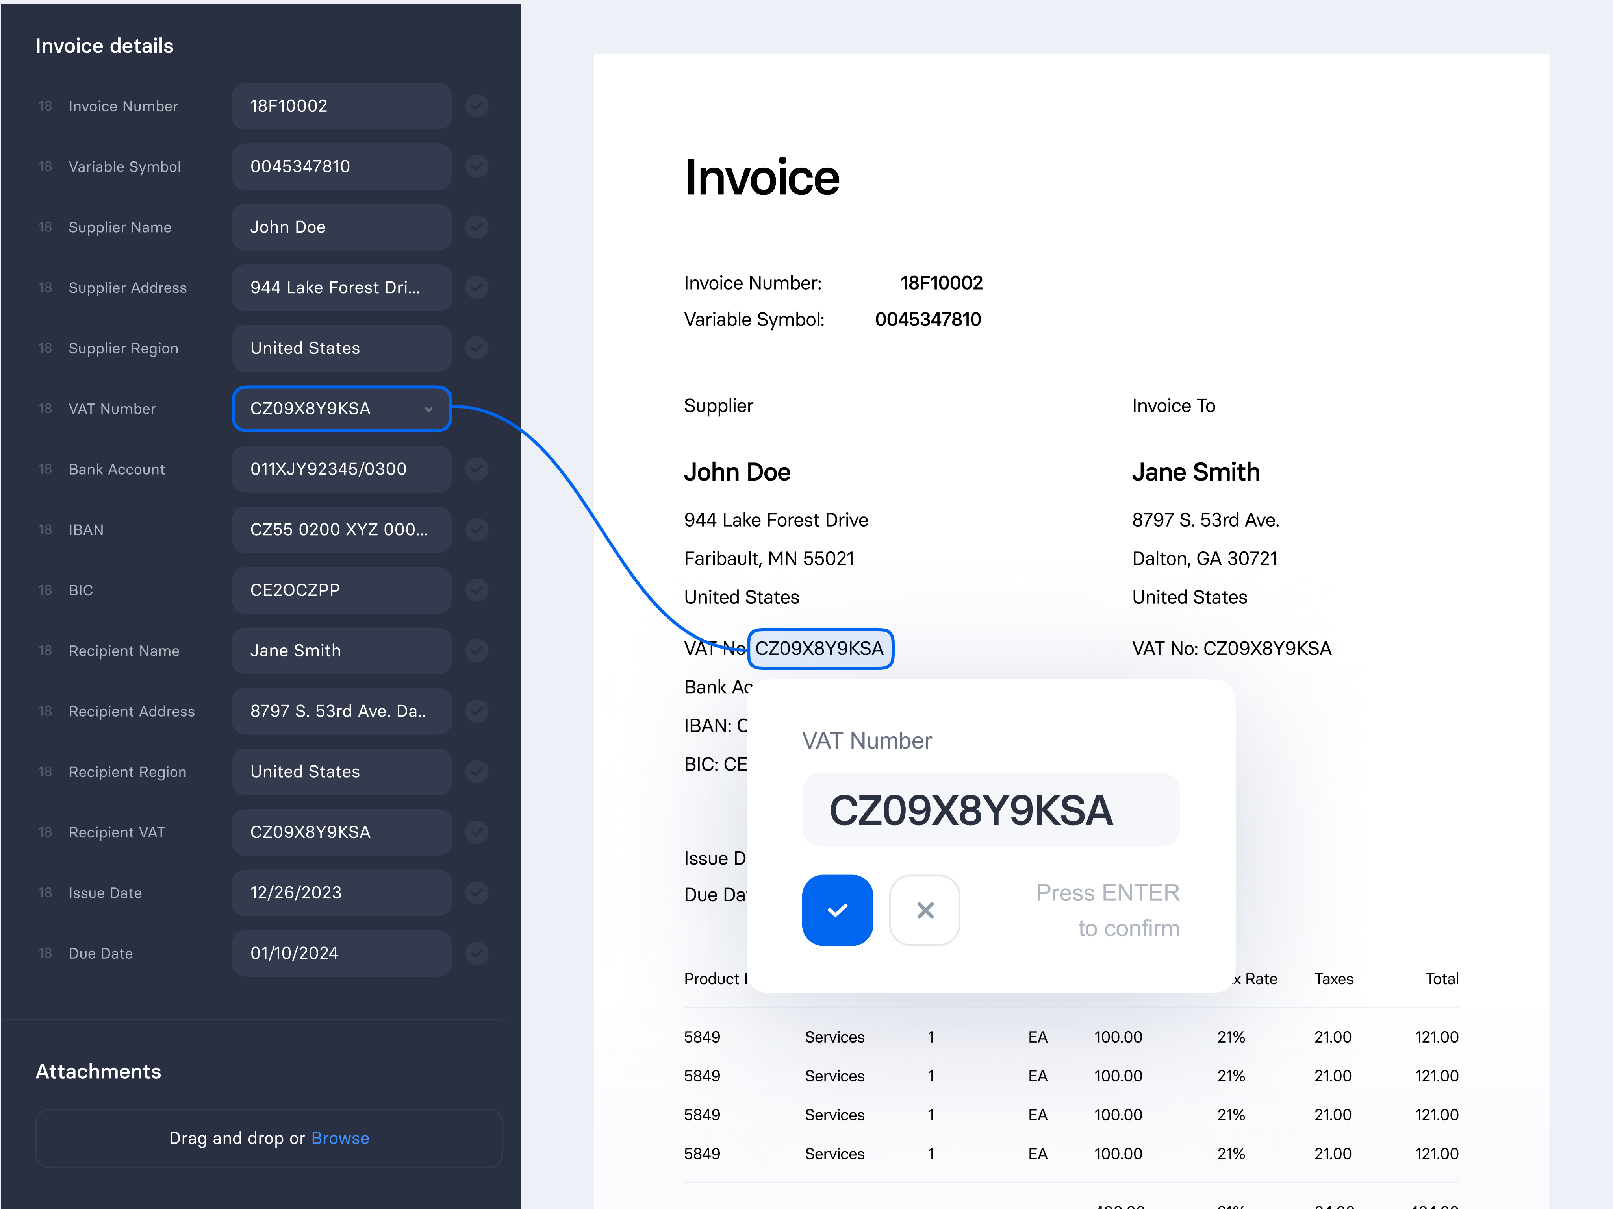
Task: Click the Supplier Address field
Action: pyautogui.click(x=341, y=287)
